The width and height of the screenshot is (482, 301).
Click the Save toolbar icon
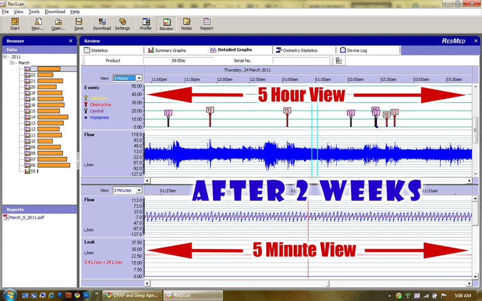point(79,24)
